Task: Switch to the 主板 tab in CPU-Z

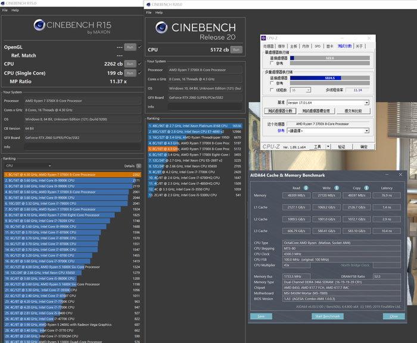Action: coord(293,47)
